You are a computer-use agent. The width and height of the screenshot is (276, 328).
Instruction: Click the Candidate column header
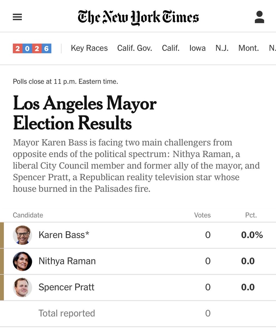(28, 215)
